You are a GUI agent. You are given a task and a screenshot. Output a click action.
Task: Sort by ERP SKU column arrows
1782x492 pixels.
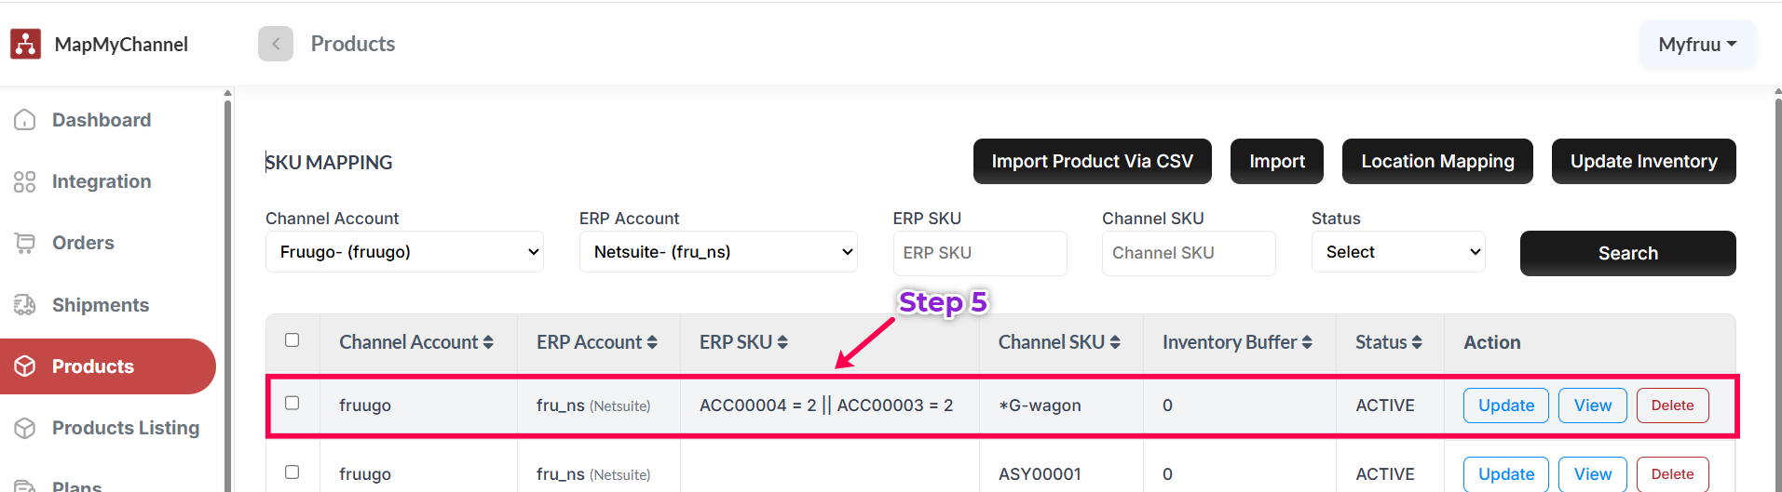pyautogui.click(x=782, y=342)
